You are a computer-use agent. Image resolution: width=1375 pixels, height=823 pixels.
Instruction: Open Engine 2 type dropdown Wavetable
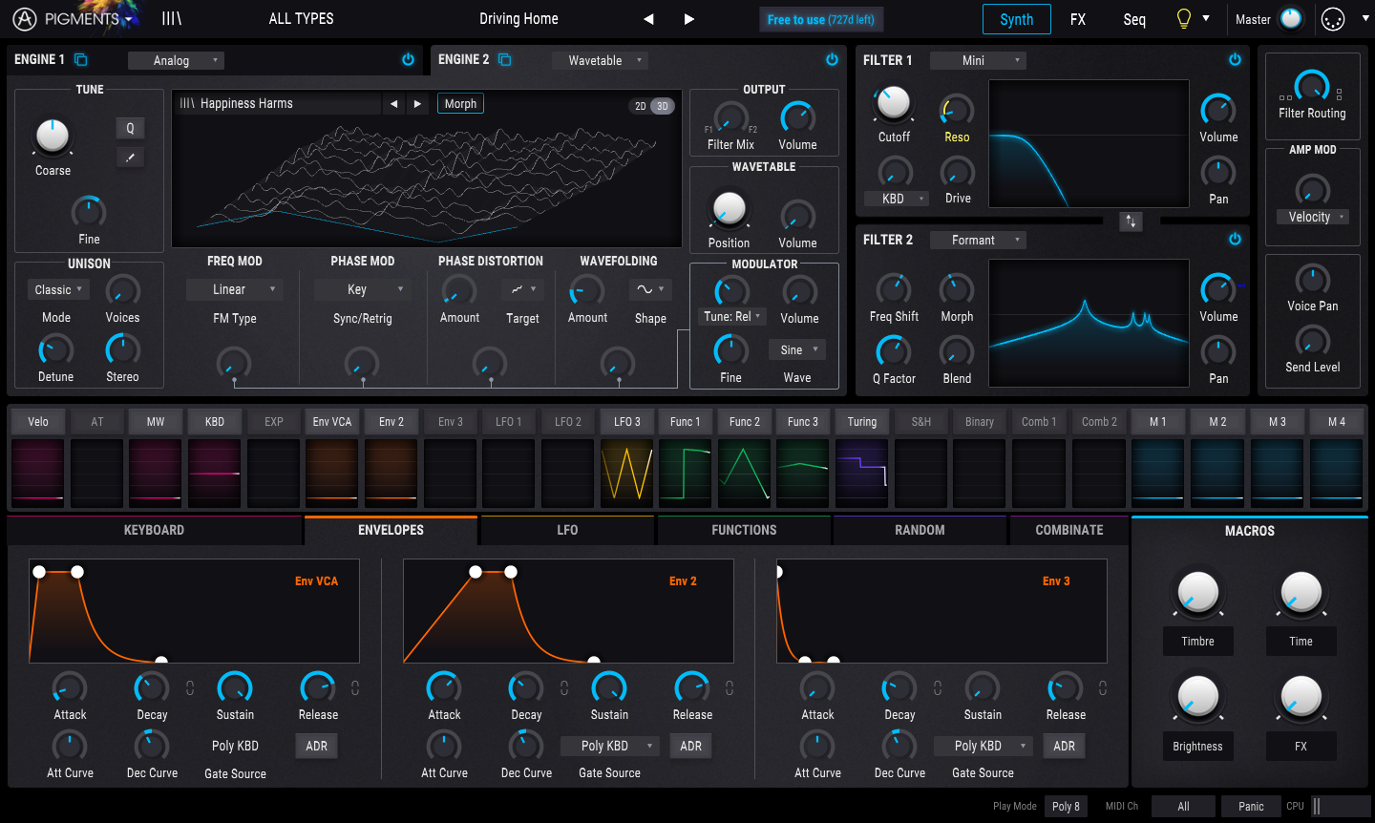tap(600, 60)
